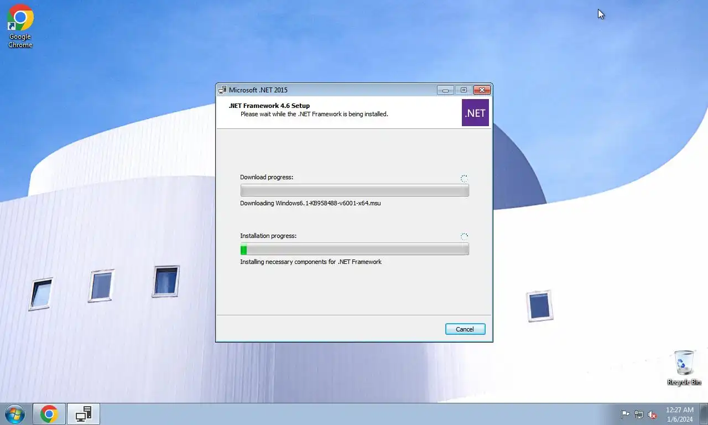Click the Download progress bar
The height and width of the screenshot is (425, 708).
tap(355, 190)
